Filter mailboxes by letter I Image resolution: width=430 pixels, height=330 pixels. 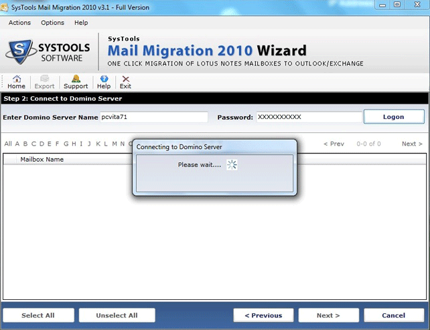[81, 144]
